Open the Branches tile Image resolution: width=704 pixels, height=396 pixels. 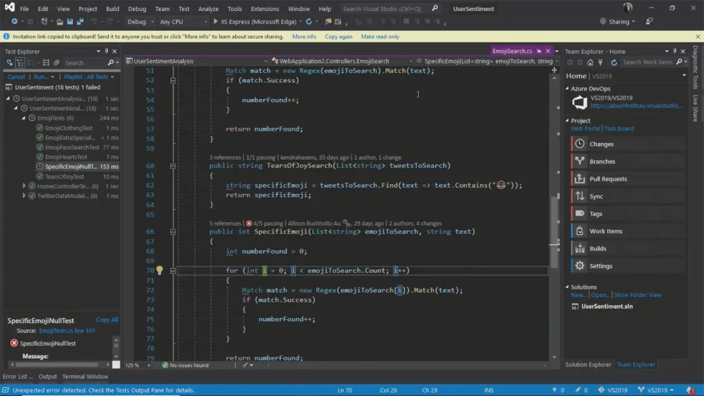pos(627,161)
